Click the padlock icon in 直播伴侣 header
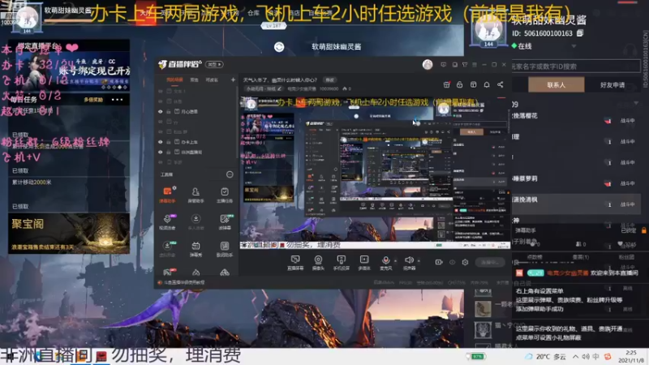This screenshot has height=365, width=649. tap(459, 84)
